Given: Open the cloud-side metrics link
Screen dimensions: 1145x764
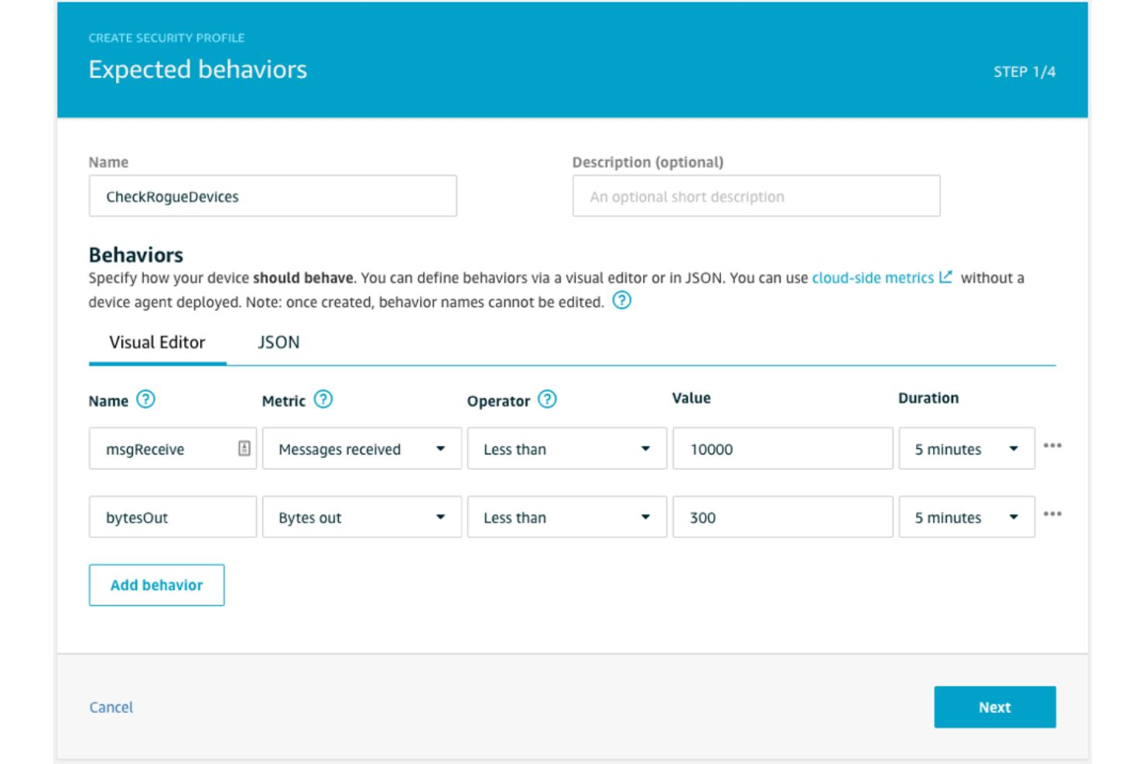Looking at the screenshot, I should 873,278.
